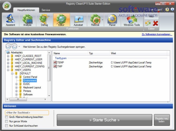This screenshot has height=131, width=176.
Task: Select the TEMP value name
Action: point(60,62)
